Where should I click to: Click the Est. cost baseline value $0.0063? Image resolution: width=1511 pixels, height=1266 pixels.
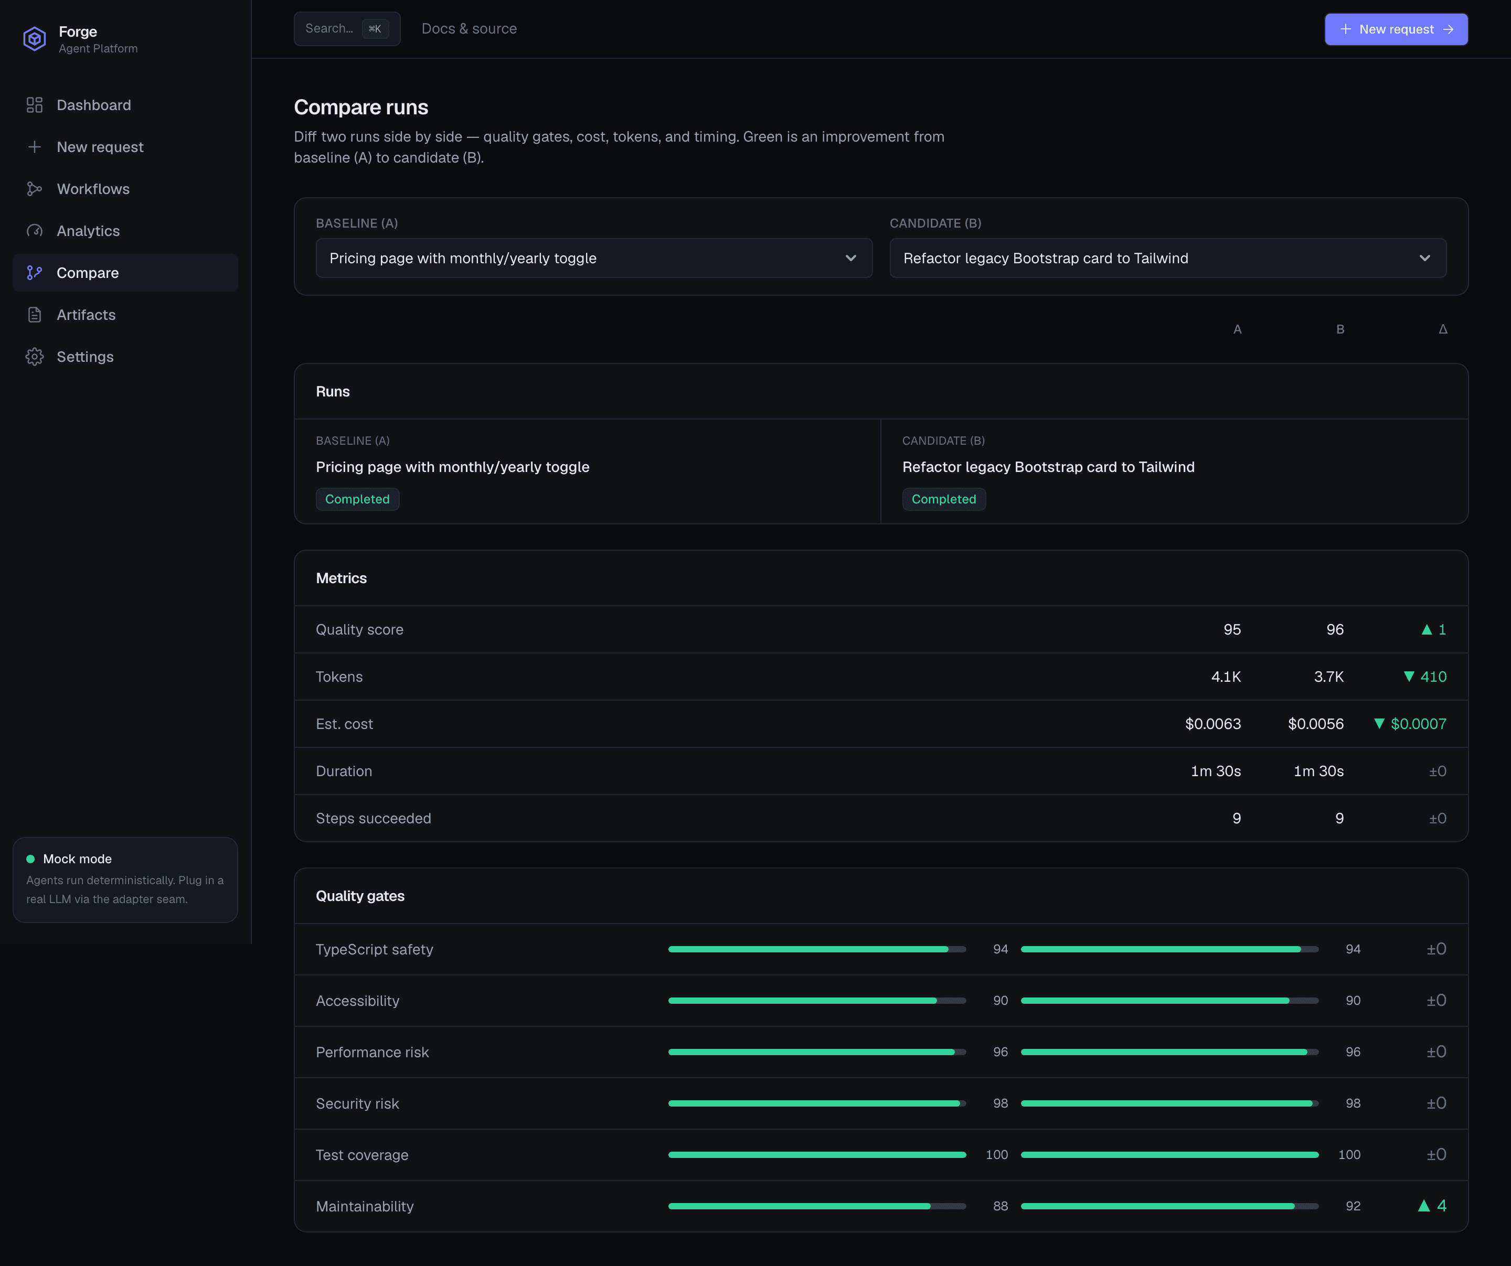pos(1213,724)
